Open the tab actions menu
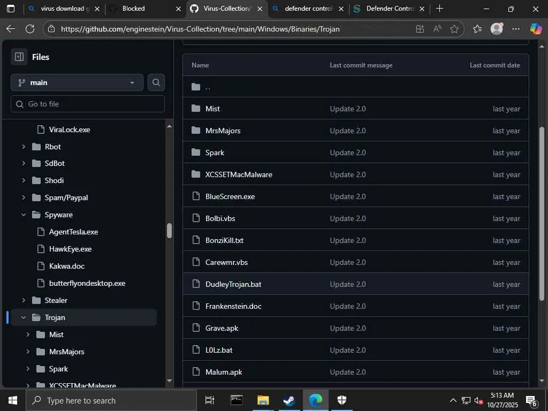The height and width of the screenshot is (411, 548). pos(11,9)
